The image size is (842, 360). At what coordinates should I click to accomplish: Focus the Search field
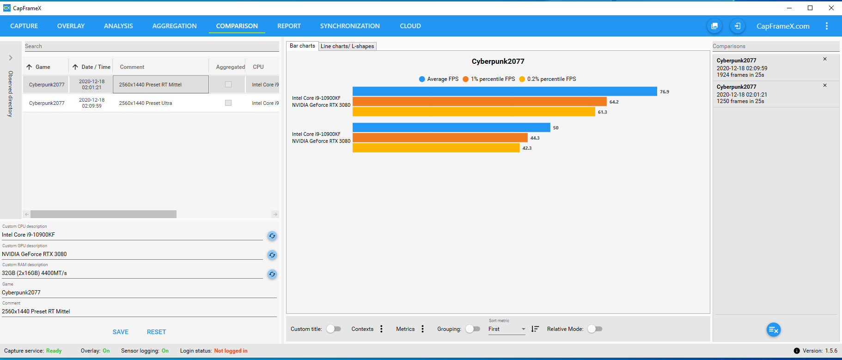point(151,46)
